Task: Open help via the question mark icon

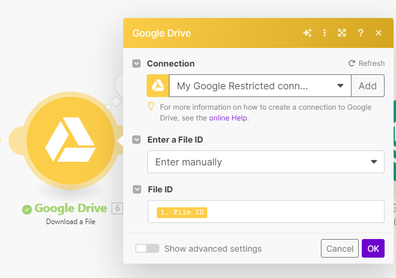Action: pos(361,33)
